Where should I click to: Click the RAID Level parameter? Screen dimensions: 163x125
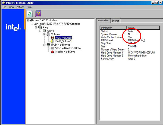pyautogui.click(x=107, y=40)
